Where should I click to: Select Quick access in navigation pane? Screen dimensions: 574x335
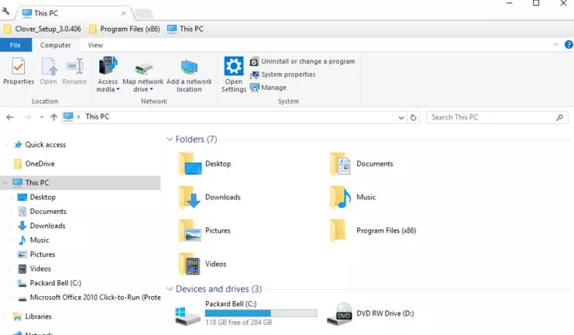[40, 145]
